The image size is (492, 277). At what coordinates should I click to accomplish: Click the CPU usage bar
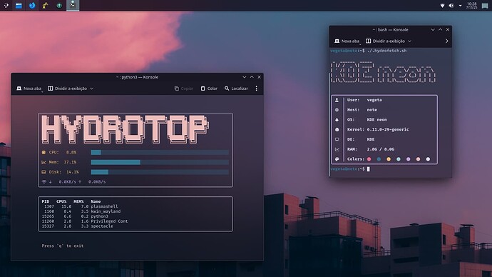160,152
